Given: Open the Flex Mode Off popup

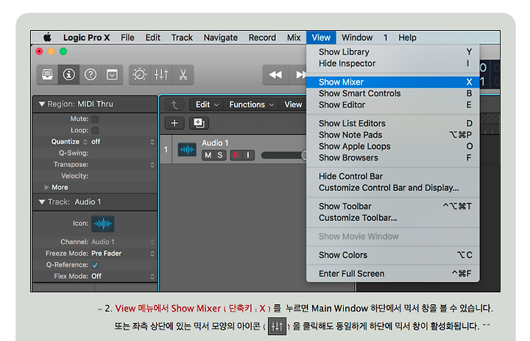Looking at the screenshot, I should tap(123, 276).
